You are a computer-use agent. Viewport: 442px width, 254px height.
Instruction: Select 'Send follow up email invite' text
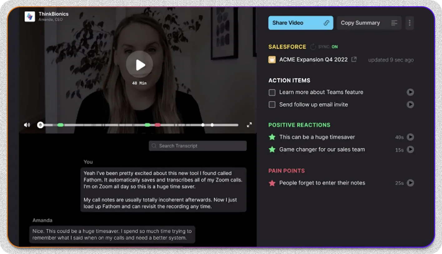[313, 105]
